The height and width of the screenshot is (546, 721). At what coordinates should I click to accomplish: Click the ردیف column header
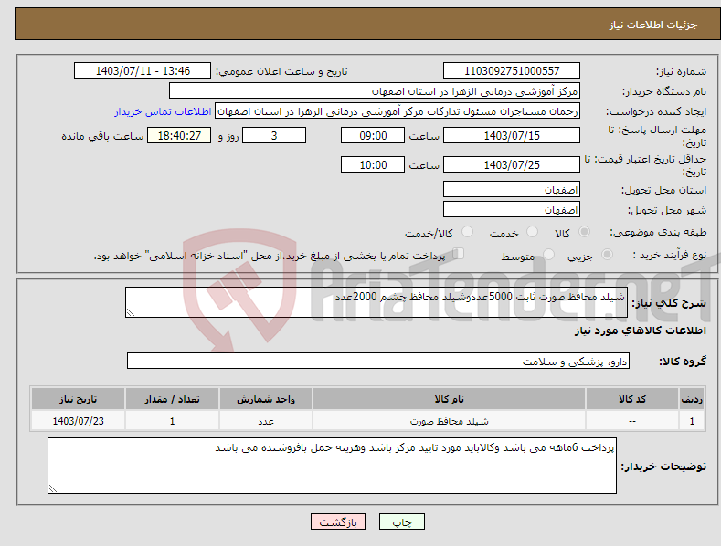pos(692,399)
